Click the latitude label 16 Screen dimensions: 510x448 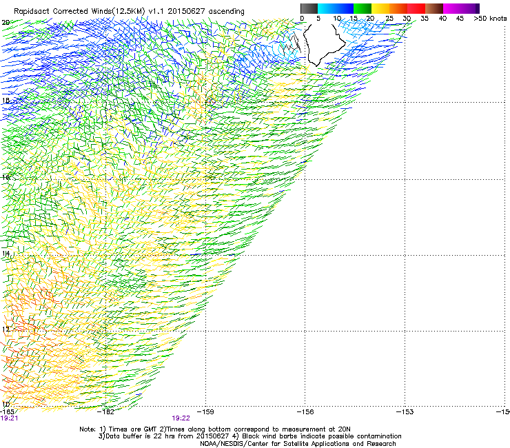coord(6,177)
